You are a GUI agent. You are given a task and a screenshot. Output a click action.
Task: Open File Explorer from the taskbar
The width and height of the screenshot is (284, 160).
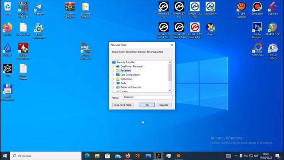[97, 156]
